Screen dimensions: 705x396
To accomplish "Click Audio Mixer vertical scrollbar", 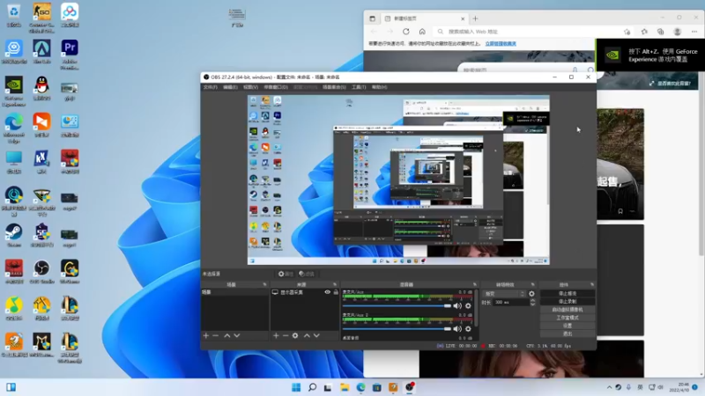I will pos(476,307).
